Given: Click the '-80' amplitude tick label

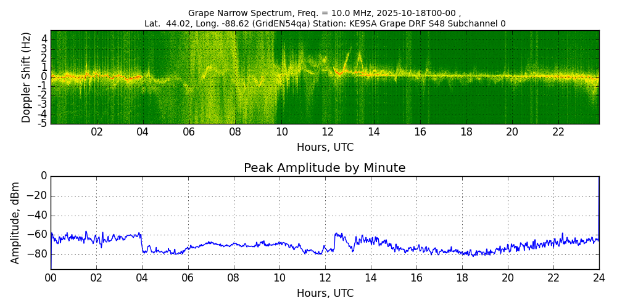Looking at the screenshot, I should click(x=38, y=254).
